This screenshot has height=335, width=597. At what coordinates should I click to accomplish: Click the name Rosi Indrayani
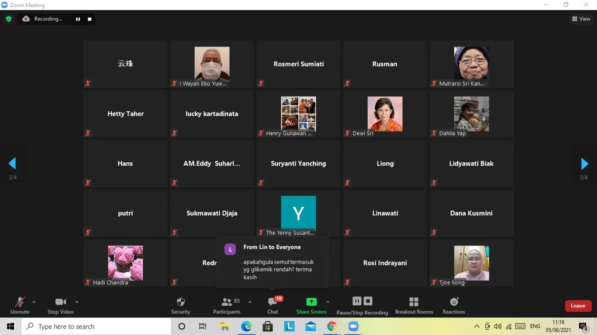pos(385,263)
